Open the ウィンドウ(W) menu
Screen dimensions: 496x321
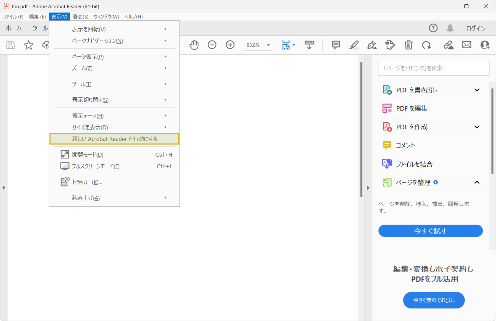click(106, 16)
